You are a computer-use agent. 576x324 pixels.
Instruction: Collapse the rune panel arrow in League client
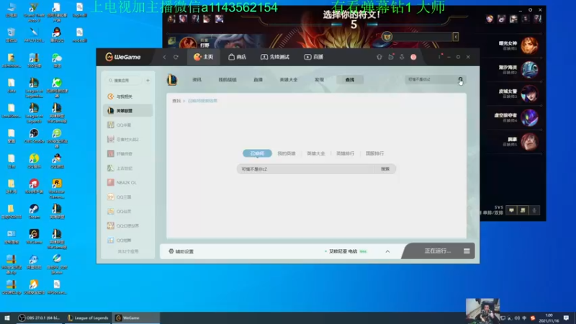point(456,37)
